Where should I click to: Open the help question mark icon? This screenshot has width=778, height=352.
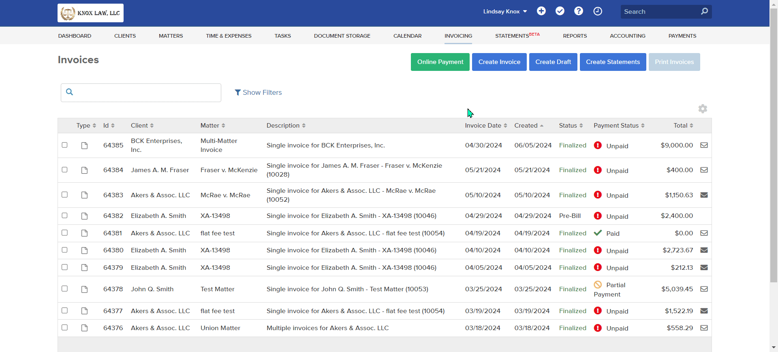click(579, 11)
